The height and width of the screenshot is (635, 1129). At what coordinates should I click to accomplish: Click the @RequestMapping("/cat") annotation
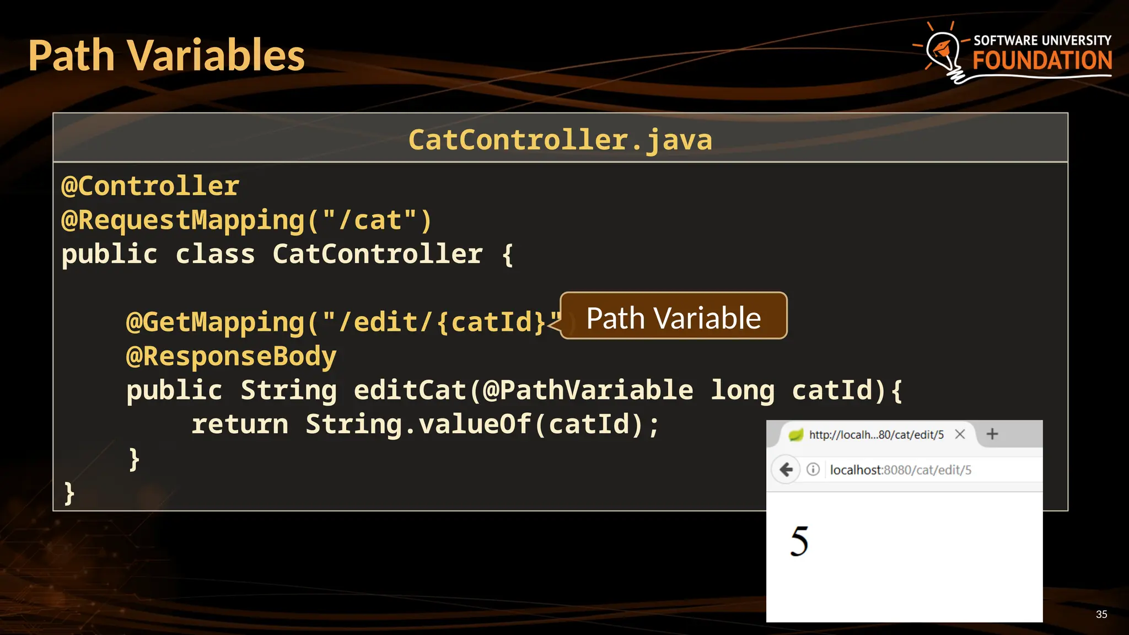tap(246, 220)
